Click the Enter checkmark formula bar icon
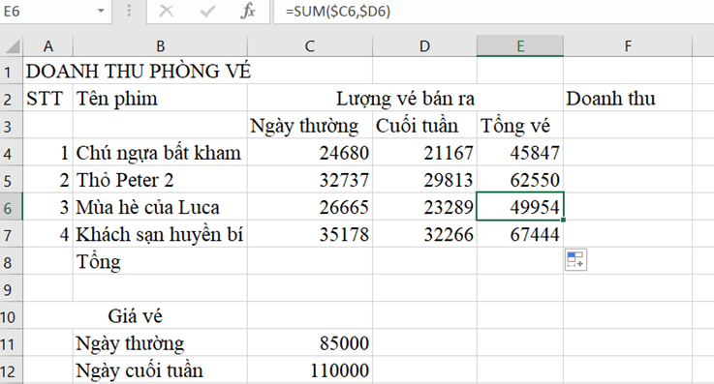Image resolution: width=714 pixels, height=384 pixels. [207, 11]
